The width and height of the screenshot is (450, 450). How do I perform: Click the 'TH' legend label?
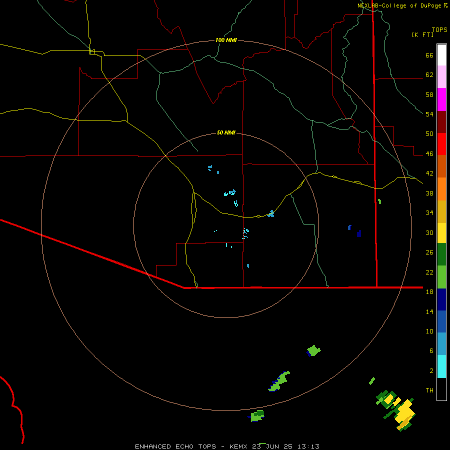429,390
